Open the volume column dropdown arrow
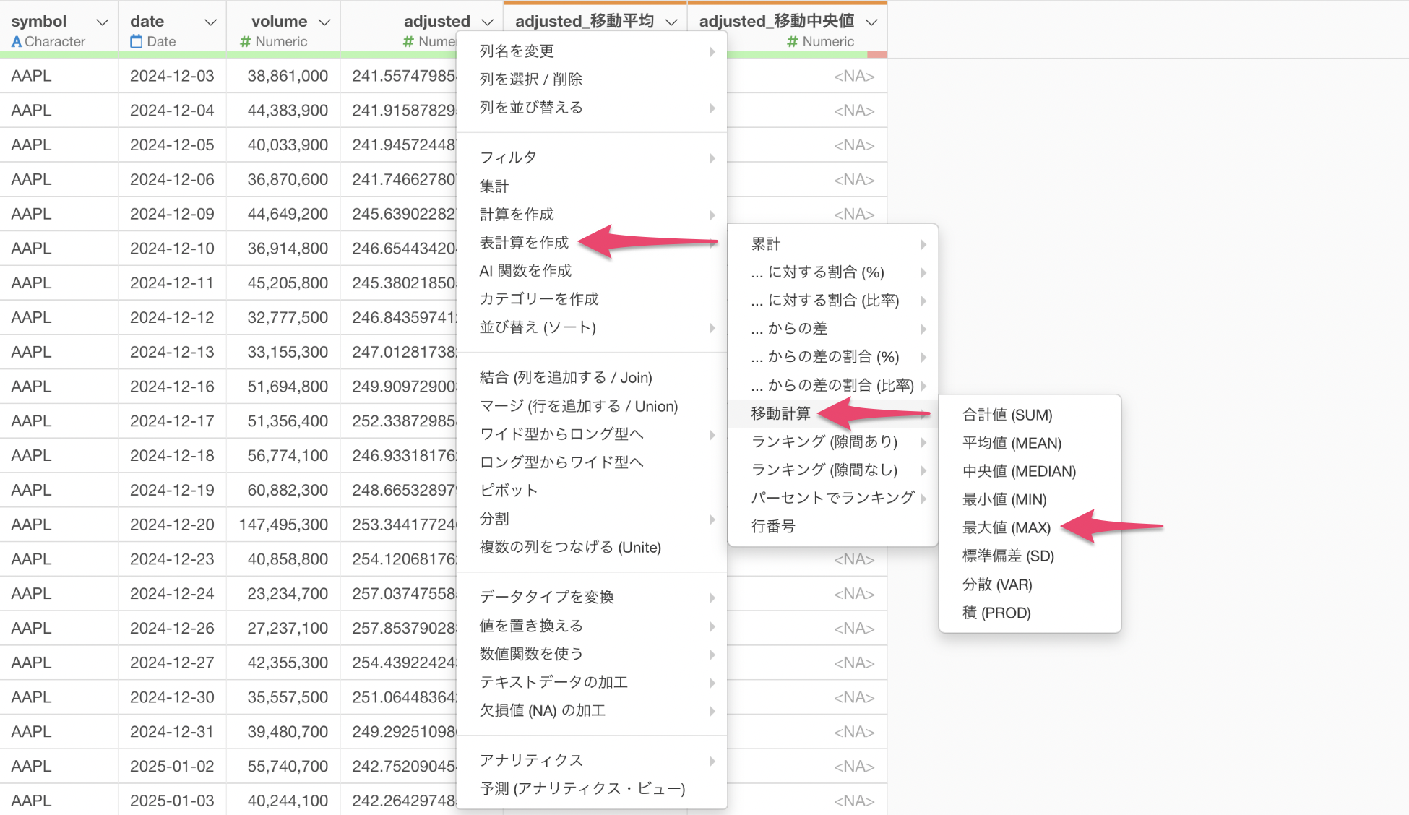1409x815 pixels. 324,22
